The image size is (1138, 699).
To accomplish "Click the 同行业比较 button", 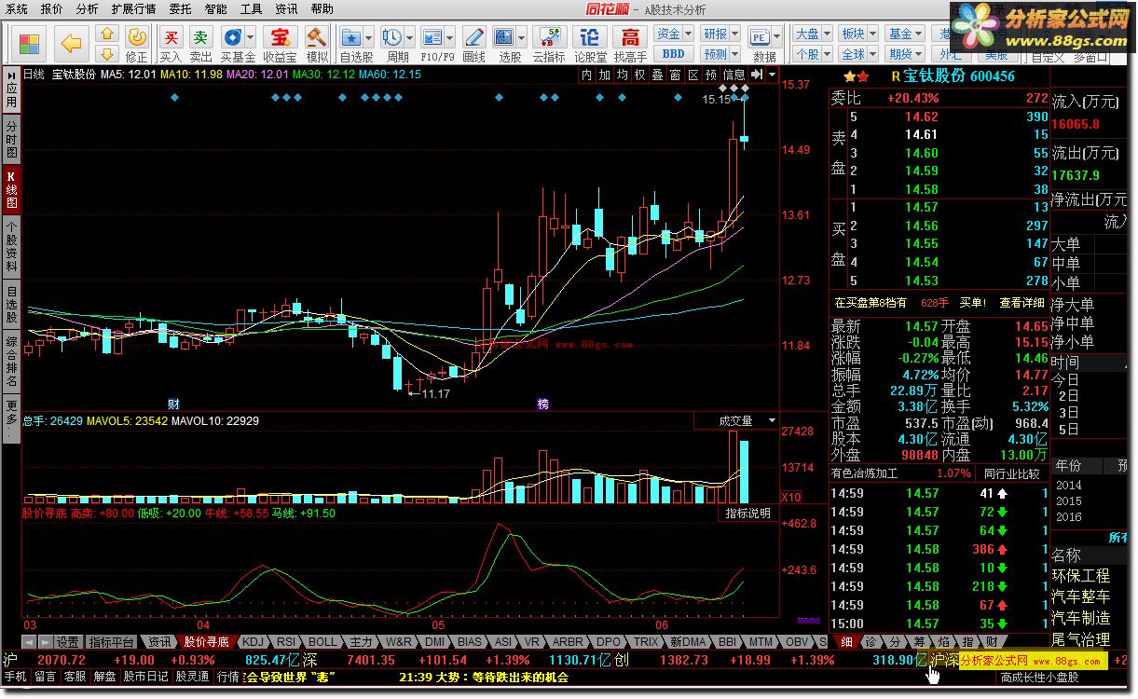I will coord(1011,473).
